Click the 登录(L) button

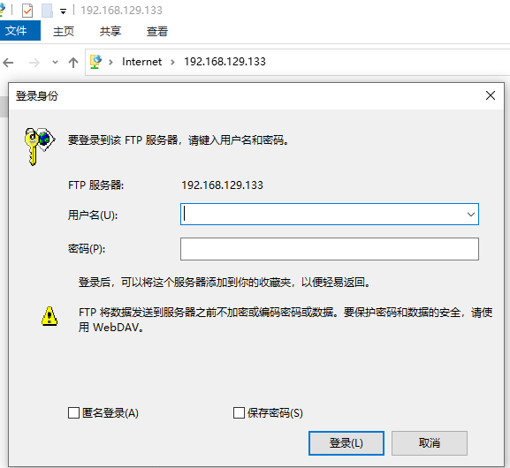(346, 443)
